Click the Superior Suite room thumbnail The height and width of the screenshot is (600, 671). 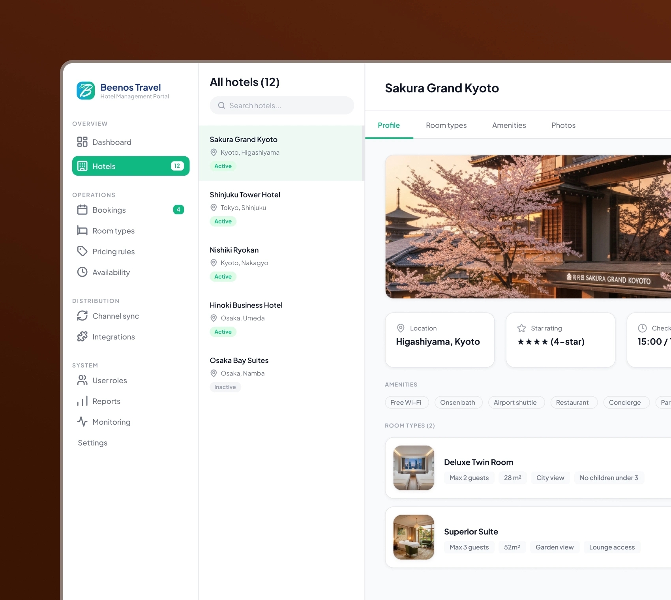click(x=414, y=537)
